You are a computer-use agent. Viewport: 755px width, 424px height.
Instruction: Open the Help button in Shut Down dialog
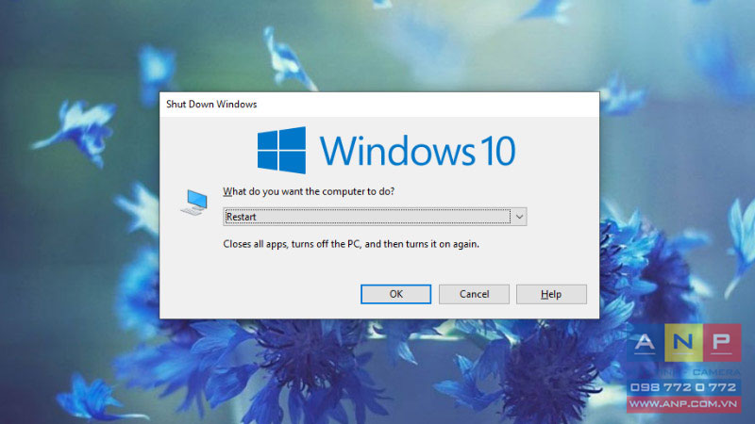click(551, 294)
